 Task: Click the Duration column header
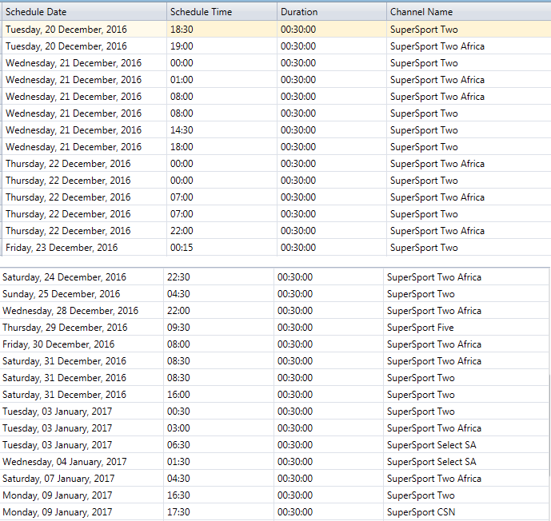pos(332,12)
